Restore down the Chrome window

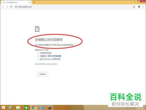click(138, 1)
